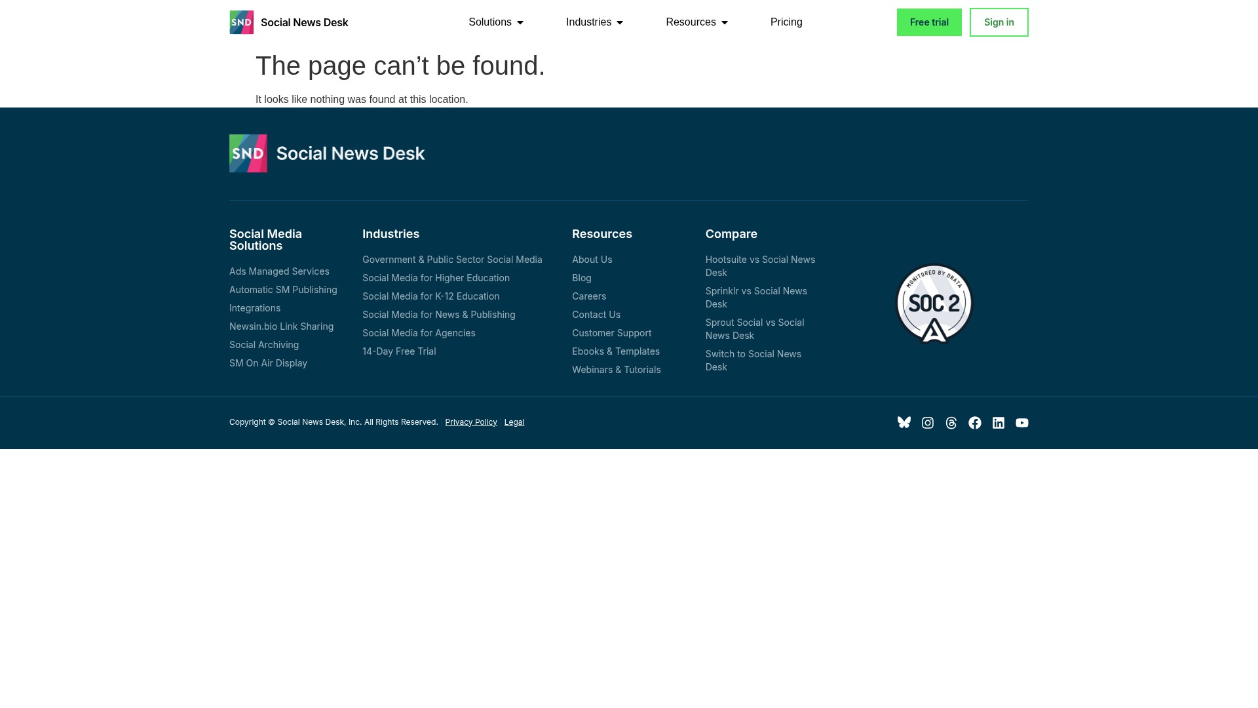Open Ebooks & Templates link
The image size is (1258, 708).
(x=615, y=351)
